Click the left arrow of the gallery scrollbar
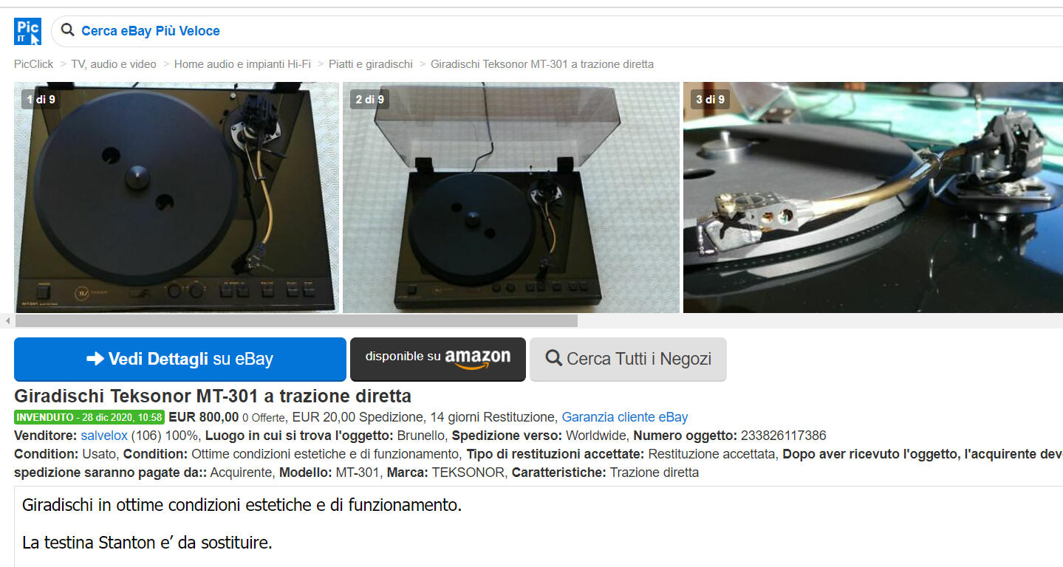1063x567 pixels. pyautogui.click(x=8, y=320)
